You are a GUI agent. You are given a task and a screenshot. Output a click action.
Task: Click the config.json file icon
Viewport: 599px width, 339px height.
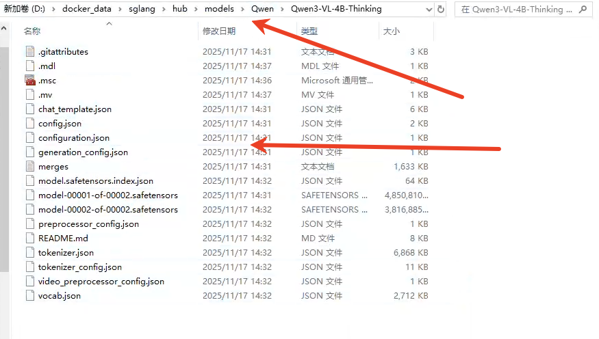point(30,124)
